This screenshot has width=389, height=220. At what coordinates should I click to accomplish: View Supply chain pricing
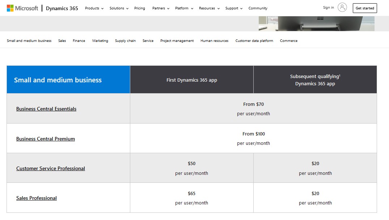click(125, 40)
